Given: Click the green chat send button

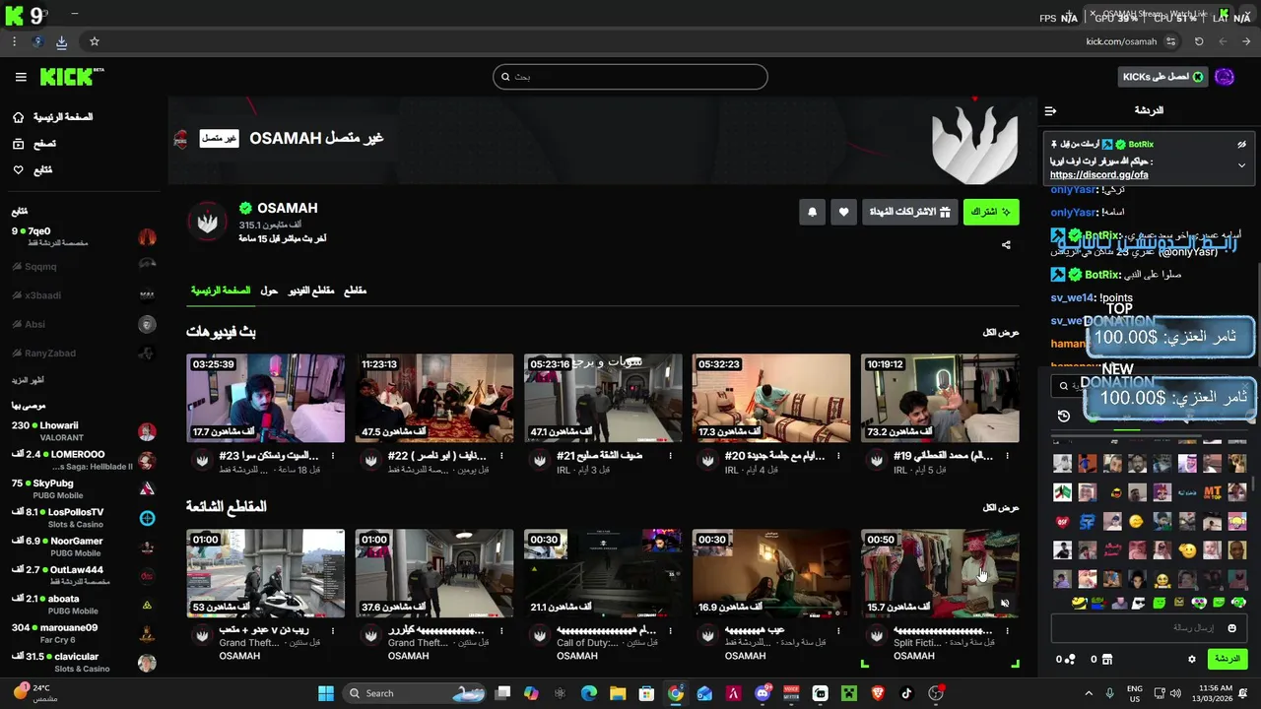Looking at the screenshot, I should 1227,659.
